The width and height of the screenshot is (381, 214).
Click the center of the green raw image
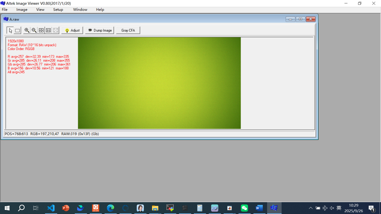tap(159, 83)
